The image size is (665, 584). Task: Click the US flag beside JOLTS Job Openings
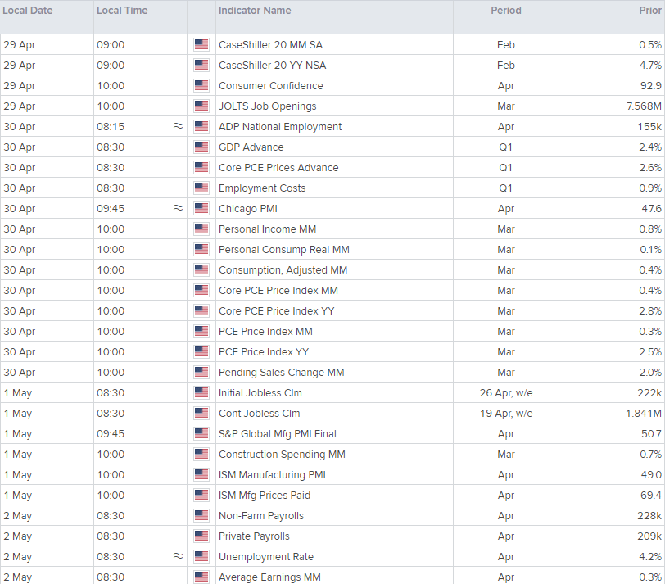click(201, 106)
